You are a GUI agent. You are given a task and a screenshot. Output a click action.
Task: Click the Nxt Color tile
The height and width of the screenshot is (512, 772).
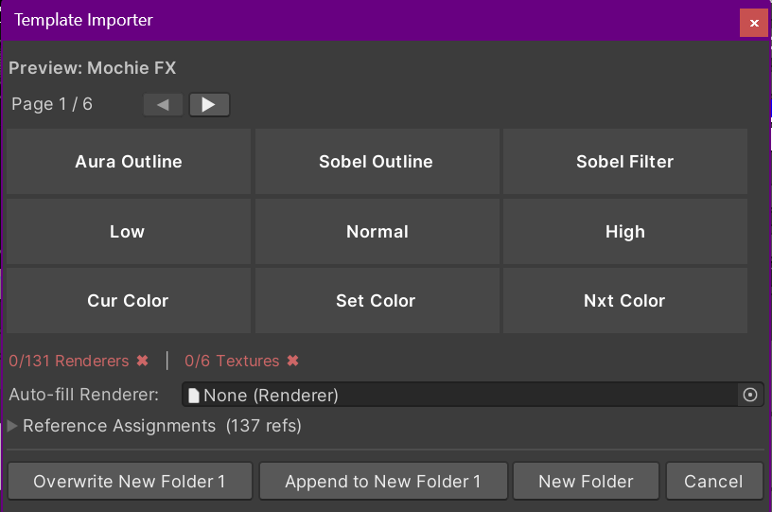click(625, 300)
